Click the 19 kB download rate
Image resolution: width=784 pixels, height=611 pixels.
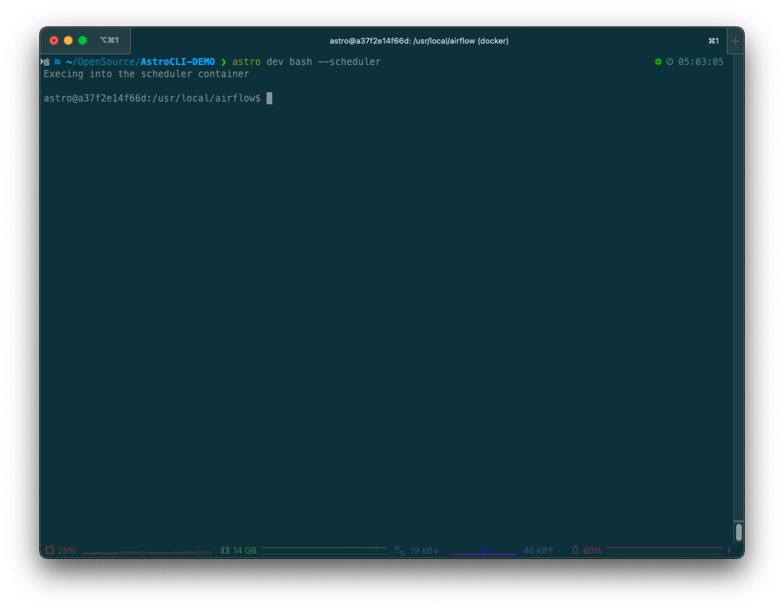pyautogui.click(x=425, y=550)
